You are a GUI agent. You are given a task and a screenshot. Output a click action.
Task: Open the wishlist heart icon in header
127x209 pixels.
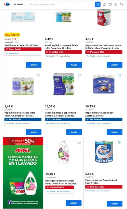[110, 5]
